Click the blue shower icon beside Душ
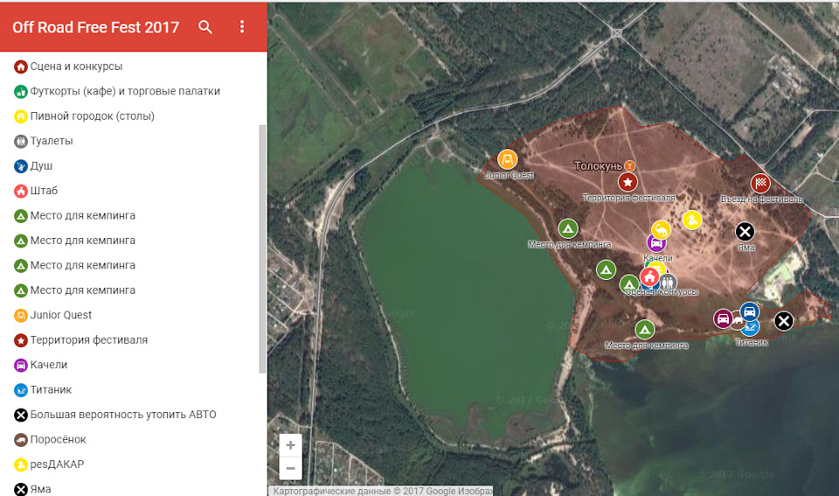This screenshot has width=839, height=496. pyautogui.click(x=20, y=166)
